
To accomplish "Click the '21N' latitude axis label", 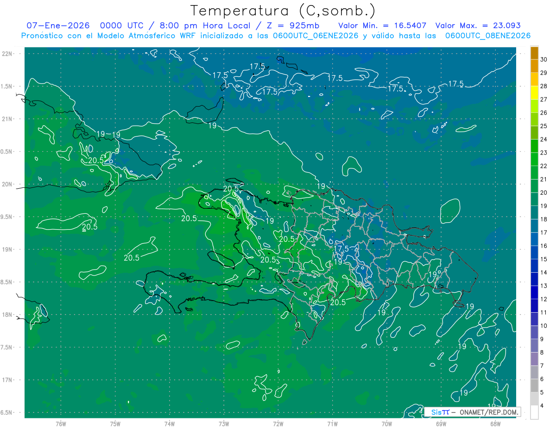I will click(x=7, y=119).
